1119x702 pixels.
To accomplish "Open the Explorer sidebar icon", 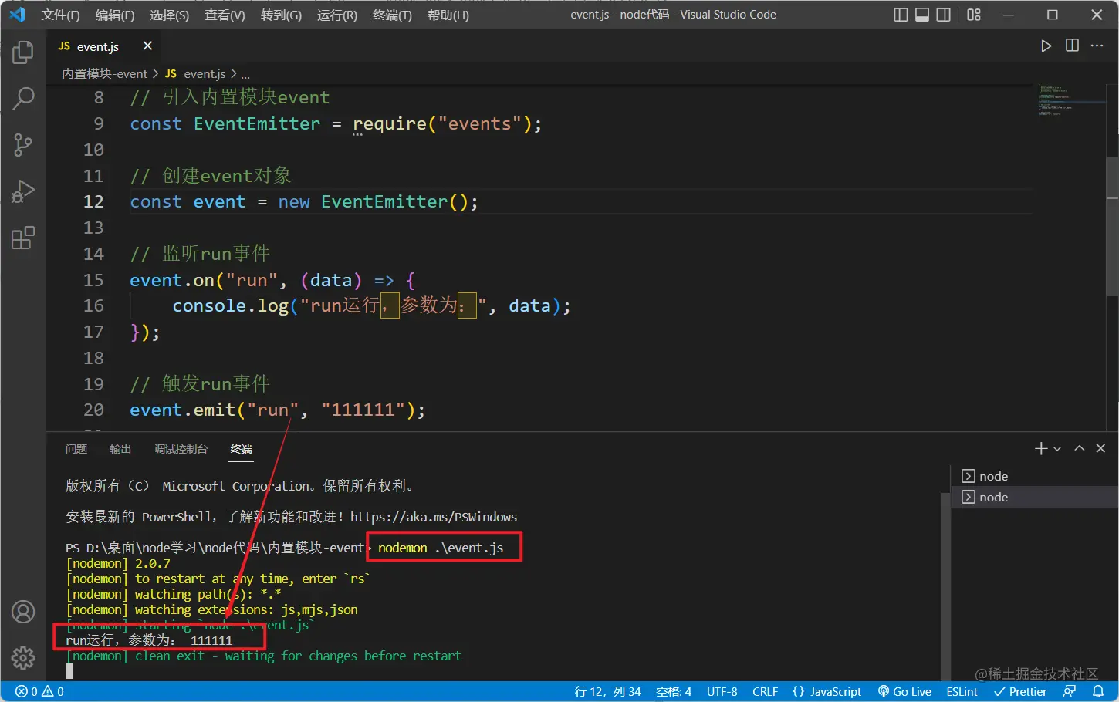I will [x=22, y=52].
